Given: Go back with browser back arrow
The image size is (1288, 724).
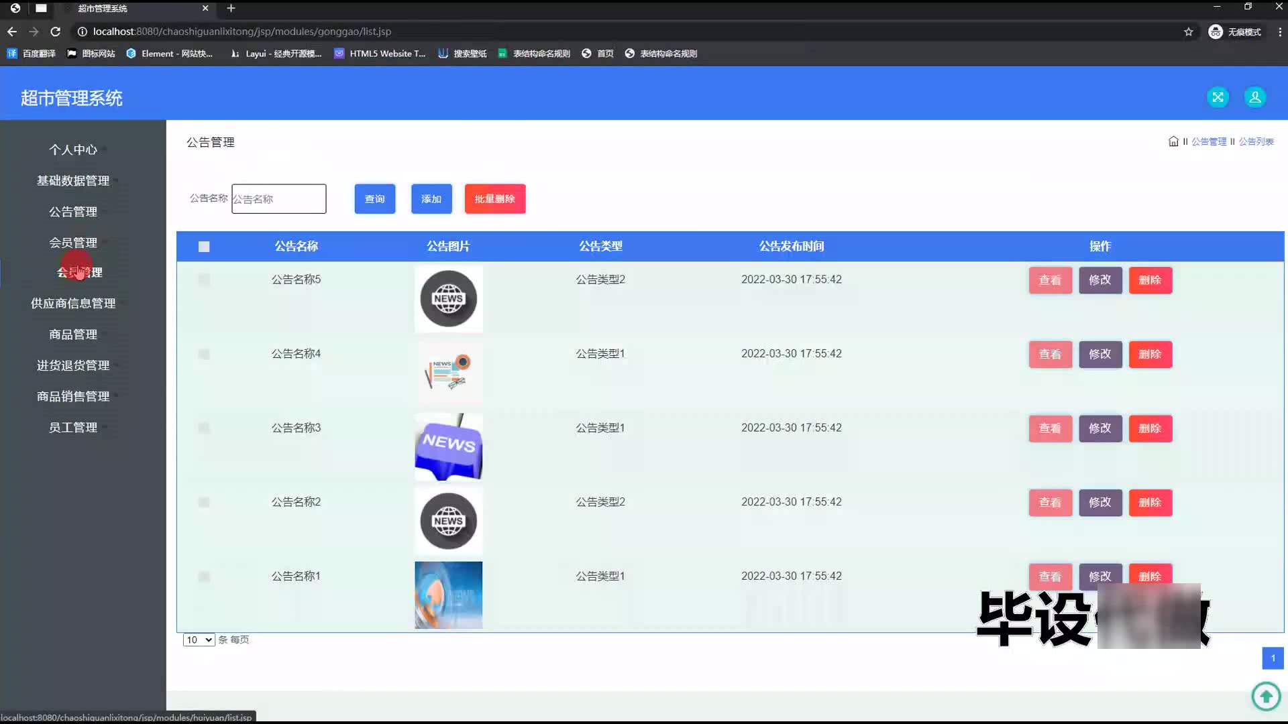Looking at the screenshot, I should tap(12, 32).
